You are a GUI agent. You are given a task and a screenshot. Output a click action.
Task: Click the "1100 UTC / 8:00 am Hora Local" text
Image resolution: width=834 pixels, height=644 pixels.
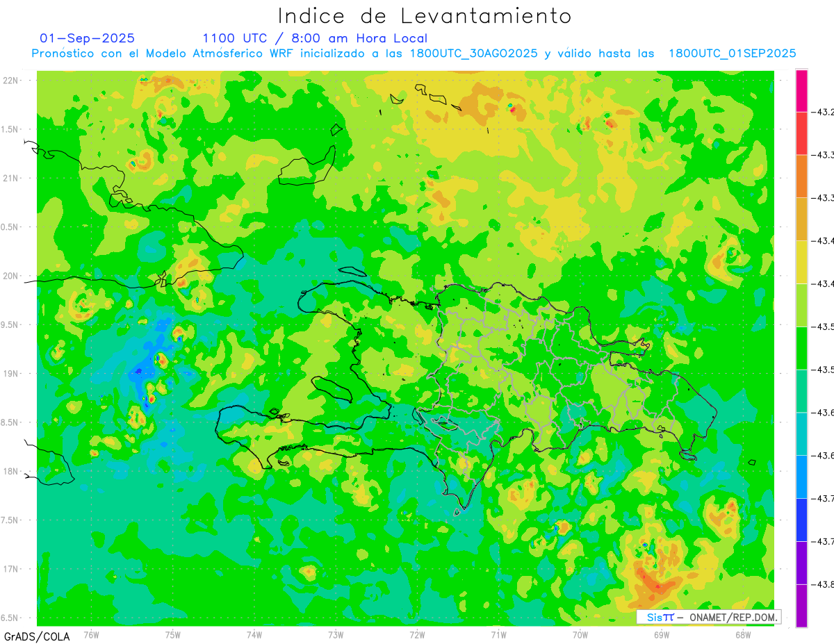[x=315, y=38]
